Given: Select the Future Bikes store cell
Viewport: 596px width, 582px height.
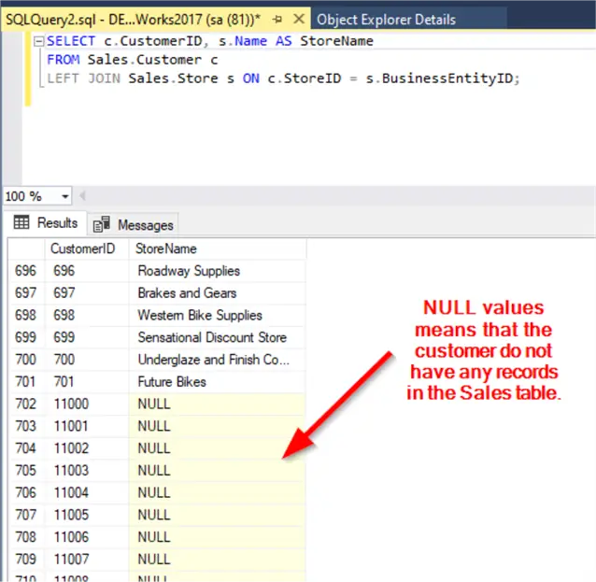Looking at the screenshot, I should point(172,382).
